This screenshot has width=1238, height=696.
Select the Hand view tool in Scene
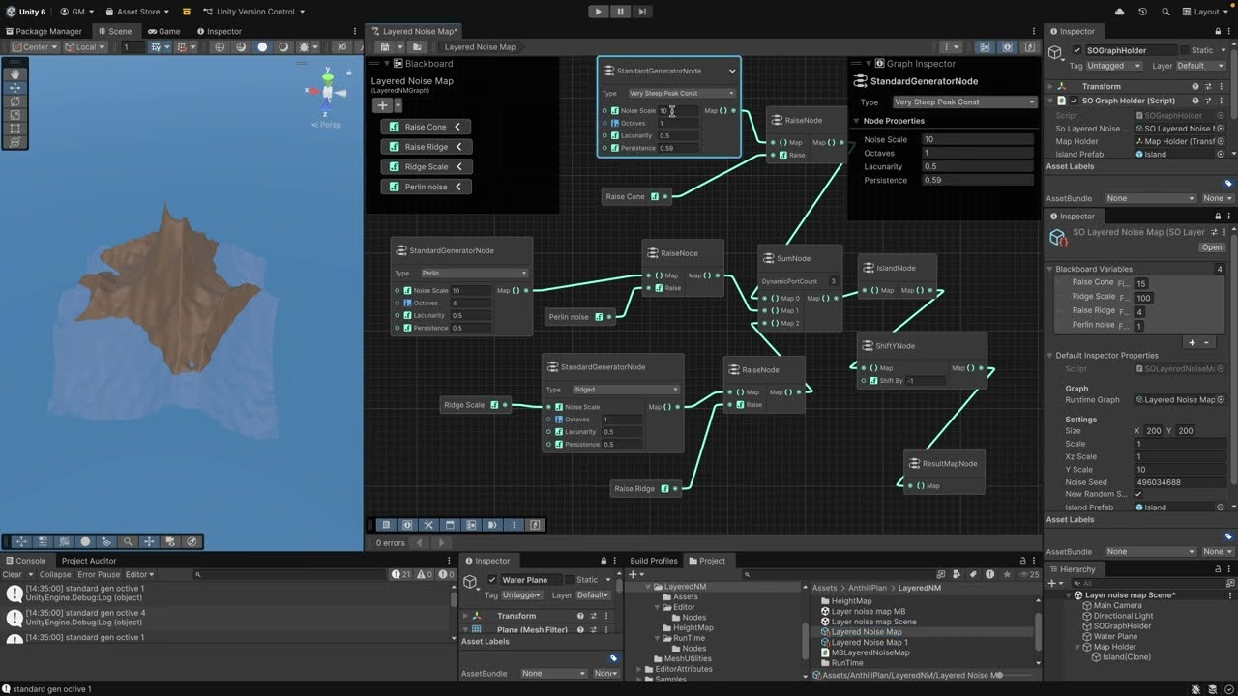(x=15, y=73)
